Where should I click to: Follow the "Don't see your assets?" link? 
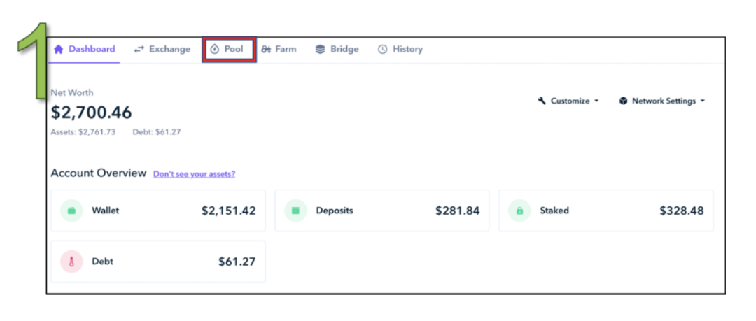[195, 174]
